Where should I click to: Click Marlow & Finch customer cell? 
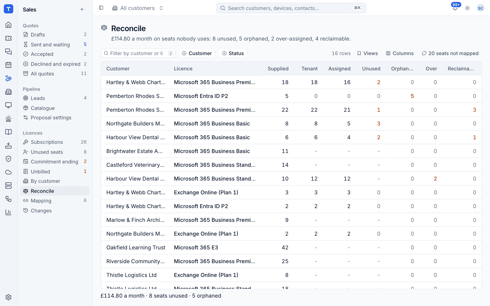point(135,220)
